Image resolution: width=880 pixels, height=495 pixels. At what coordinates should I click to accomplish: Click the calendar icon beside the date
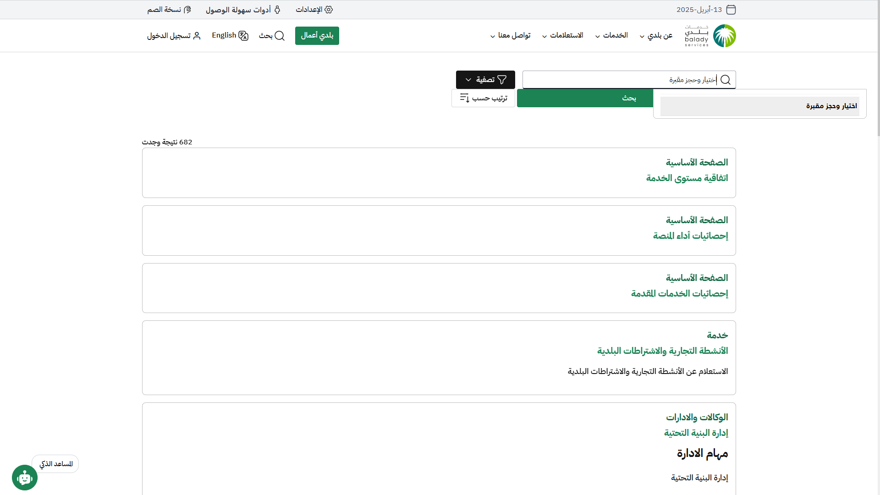pyautogui.click(x=731, y=10)
